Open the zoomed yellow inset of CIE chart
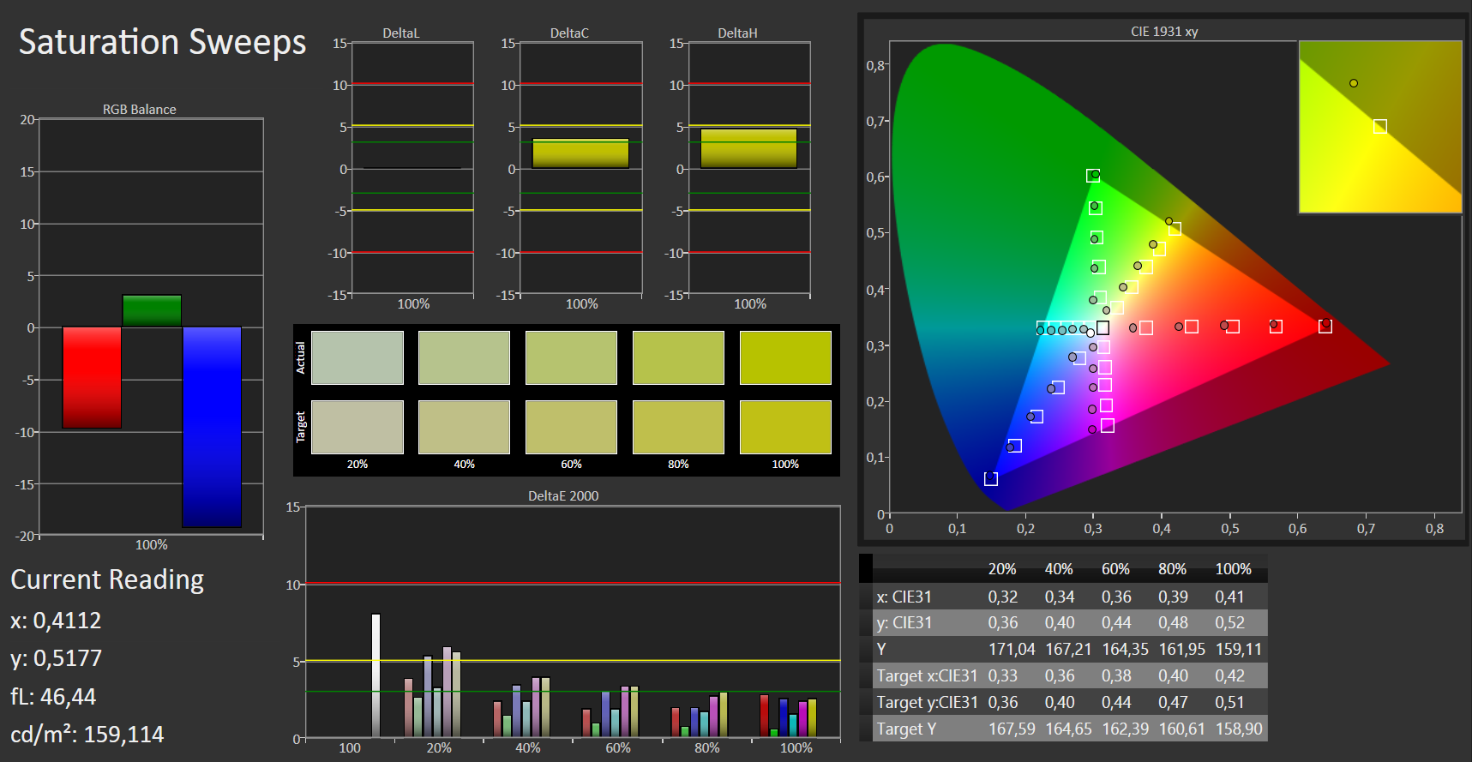Image resolution: width=1472 pixels, height=762 pixels. click(1380, 127)
